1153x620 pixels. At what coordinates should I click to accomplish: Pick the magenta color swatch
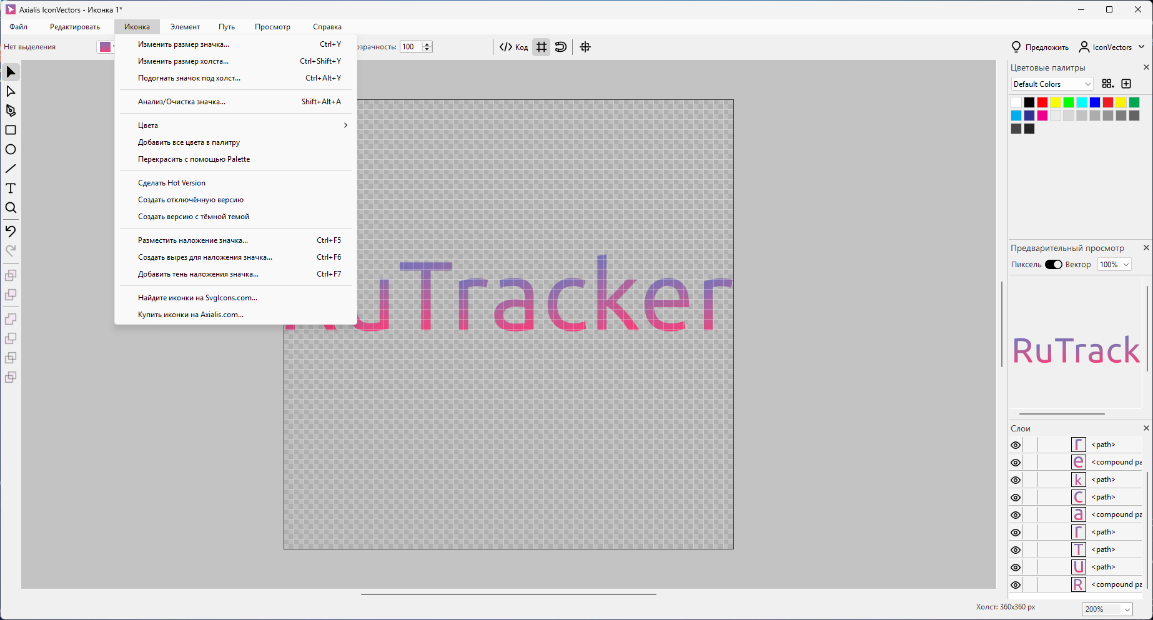(x=1042, y=116)
